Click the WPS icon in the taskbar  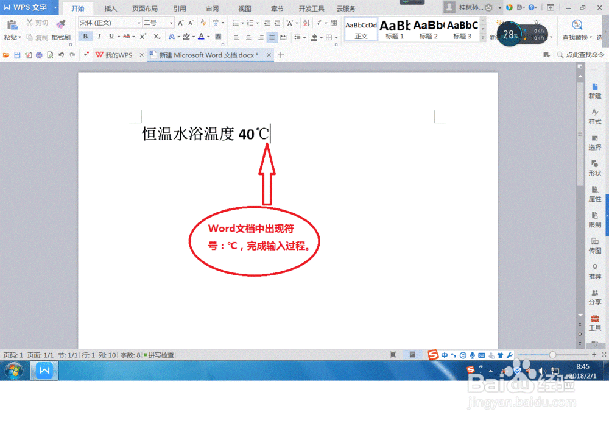(43, 370)
